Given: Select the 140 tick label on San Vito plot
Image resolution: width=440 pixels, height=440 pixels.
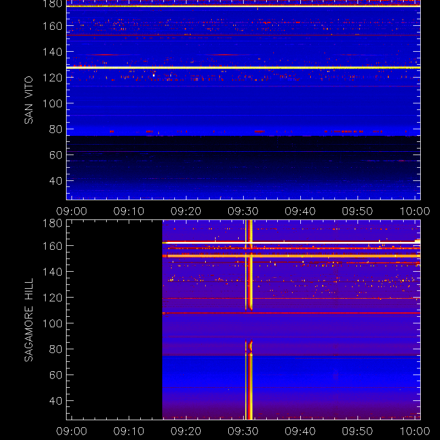Looking at the screenshot, I should [x=52, y=52].
